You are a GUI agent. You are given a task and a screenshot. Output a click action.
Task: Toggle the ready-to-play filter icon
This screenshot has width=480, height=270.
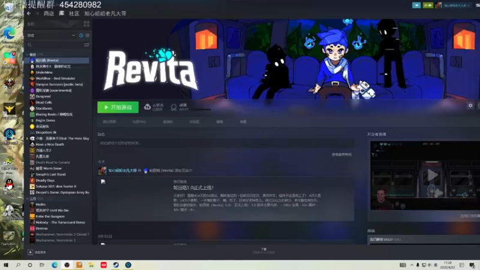[x=88, y=35]
